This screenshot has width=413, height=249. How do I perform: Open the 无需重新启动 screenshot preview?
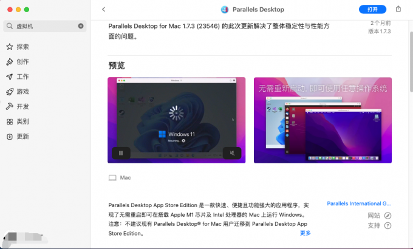[x=323, y=120]
